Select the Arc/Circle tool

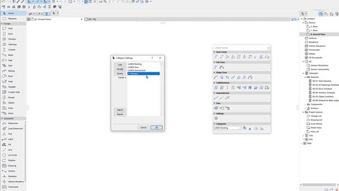coord(13,155)
